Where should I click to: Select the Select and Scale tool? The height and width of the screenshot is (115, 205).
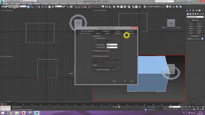click(x=50, y=7)
